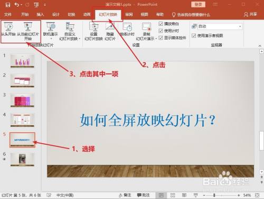Click the Save icon in title bar
264x199 pixels.
[8, 5]
